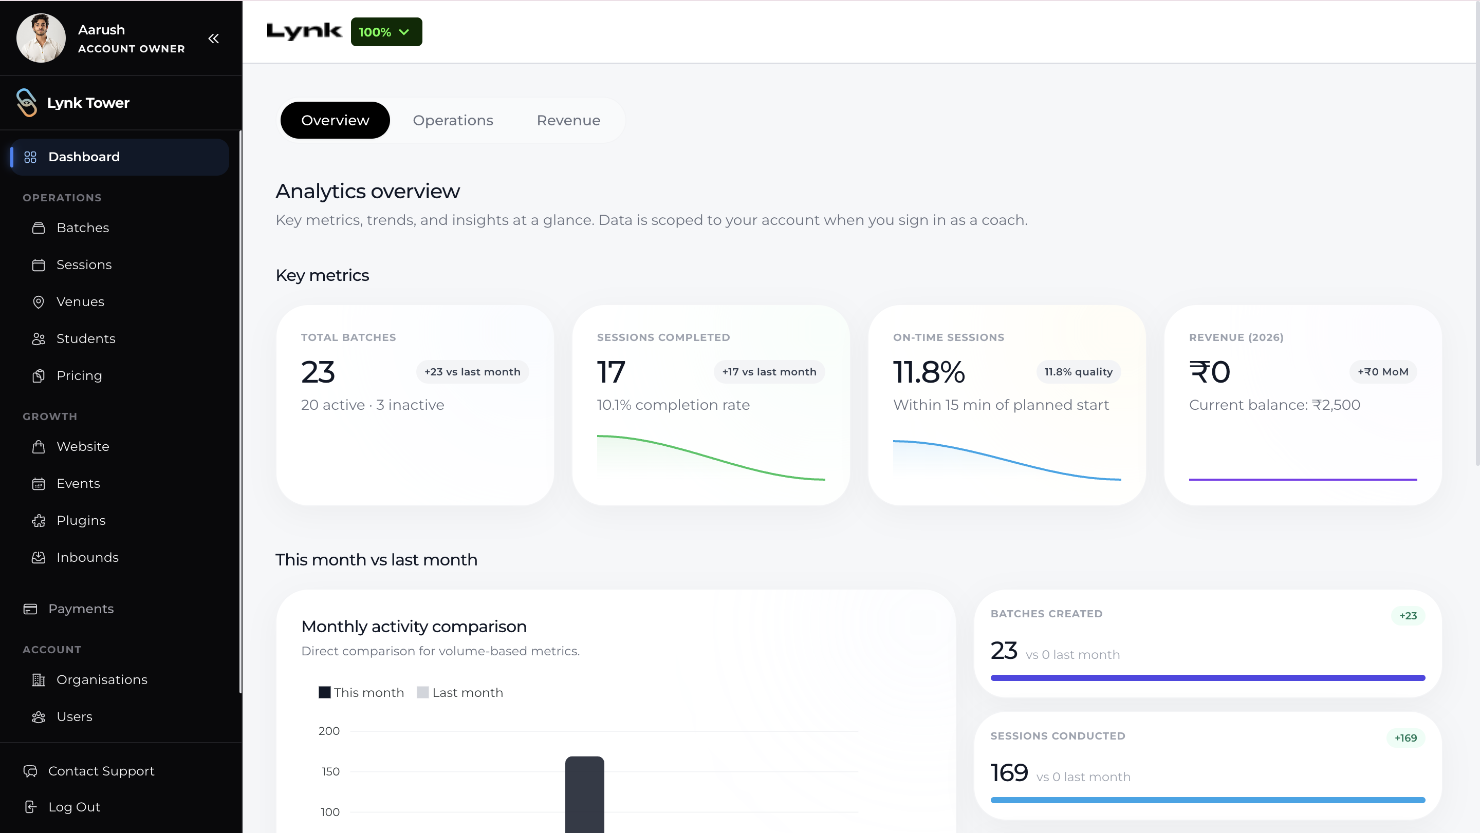Click the '+₹0 MoM' badge
The image size is (1480, 833).
click(x=1383, y=372)
